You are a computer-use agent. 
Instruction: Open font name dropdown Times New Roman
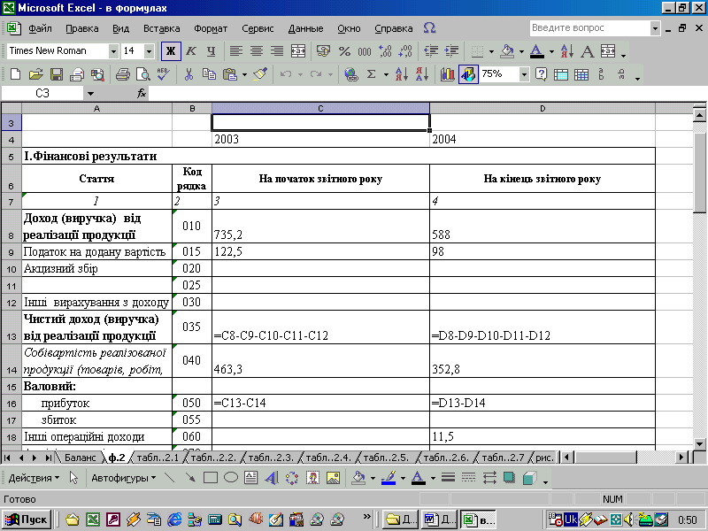(x=113, y=51)
